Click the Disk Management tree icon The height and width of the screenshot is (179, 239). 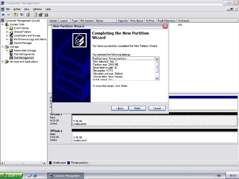tap(11, 58)
